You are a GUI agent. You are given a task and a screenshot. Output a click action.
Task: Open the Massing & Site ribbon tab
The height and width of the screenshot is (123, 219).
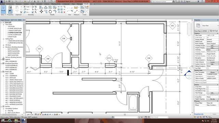[56, 4]
